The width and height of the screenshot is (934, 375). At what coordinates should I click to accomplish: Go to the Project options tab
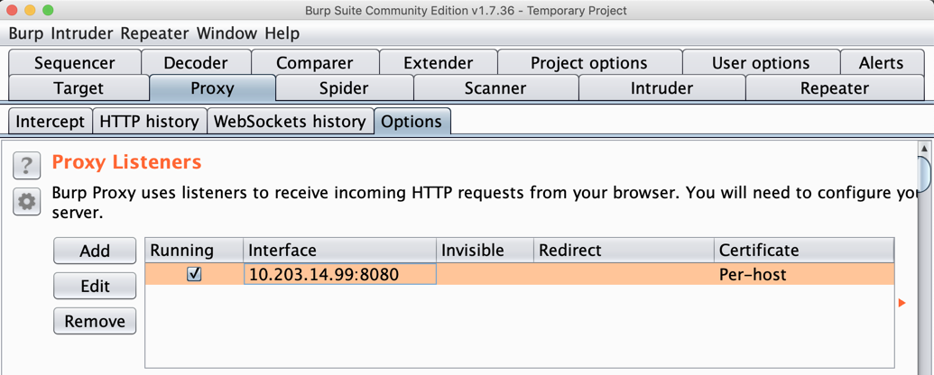click(588, 63)
